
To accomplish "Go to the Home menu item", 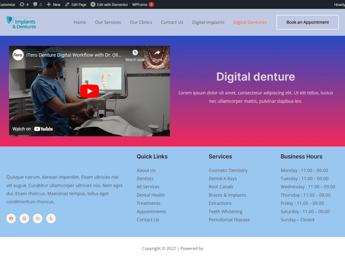I will click(x=80, y=22).
